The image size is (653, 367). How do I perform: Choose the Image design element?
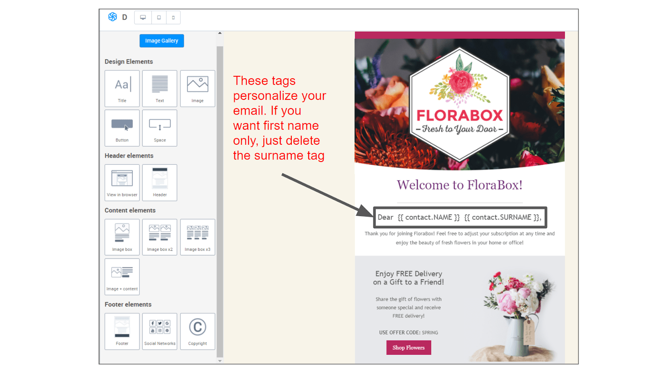point(198,88)
